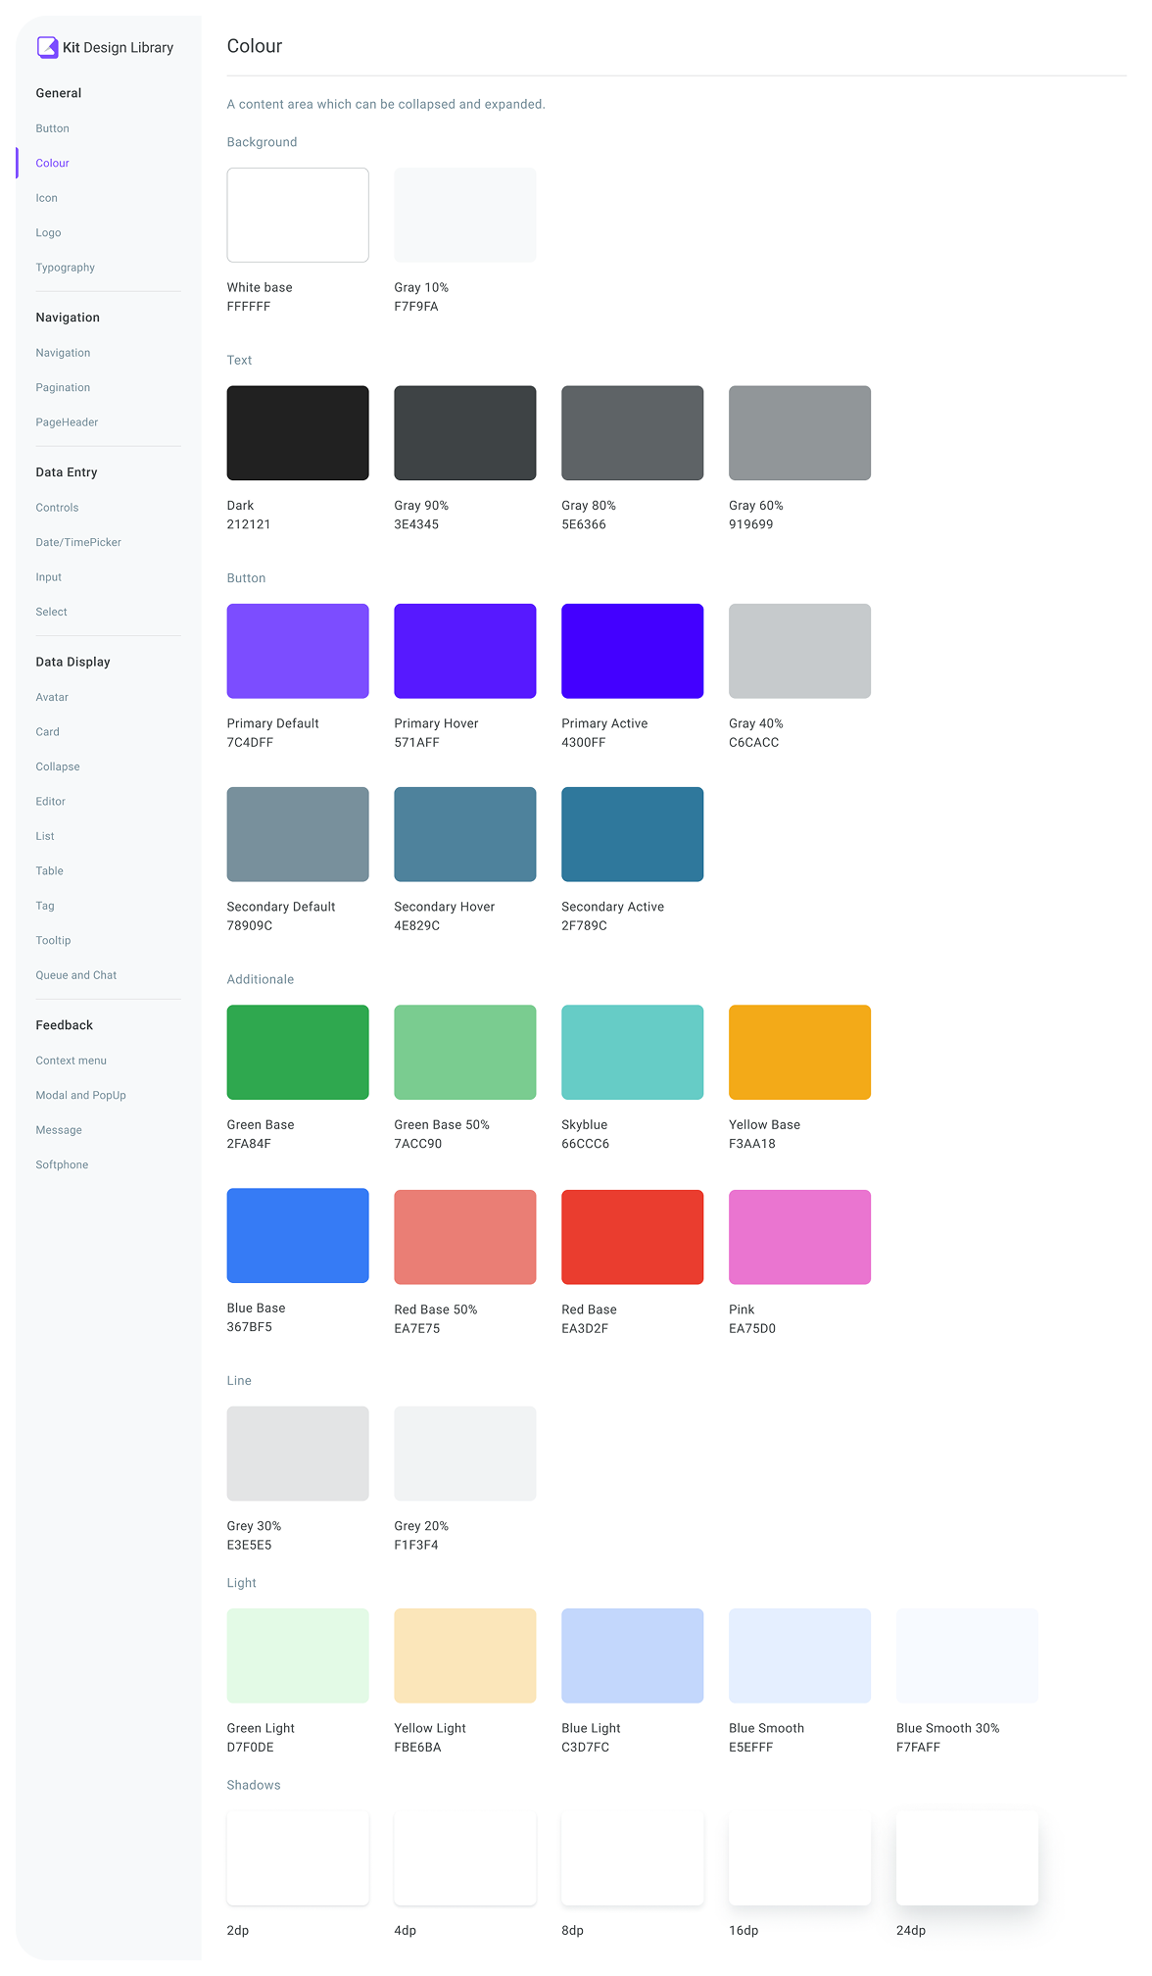Screen dimensions: 1152x1976
Task: Open Message in the sidebar
Action: point(59,1130)
